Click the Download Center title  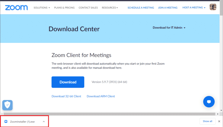click(74, 29)
